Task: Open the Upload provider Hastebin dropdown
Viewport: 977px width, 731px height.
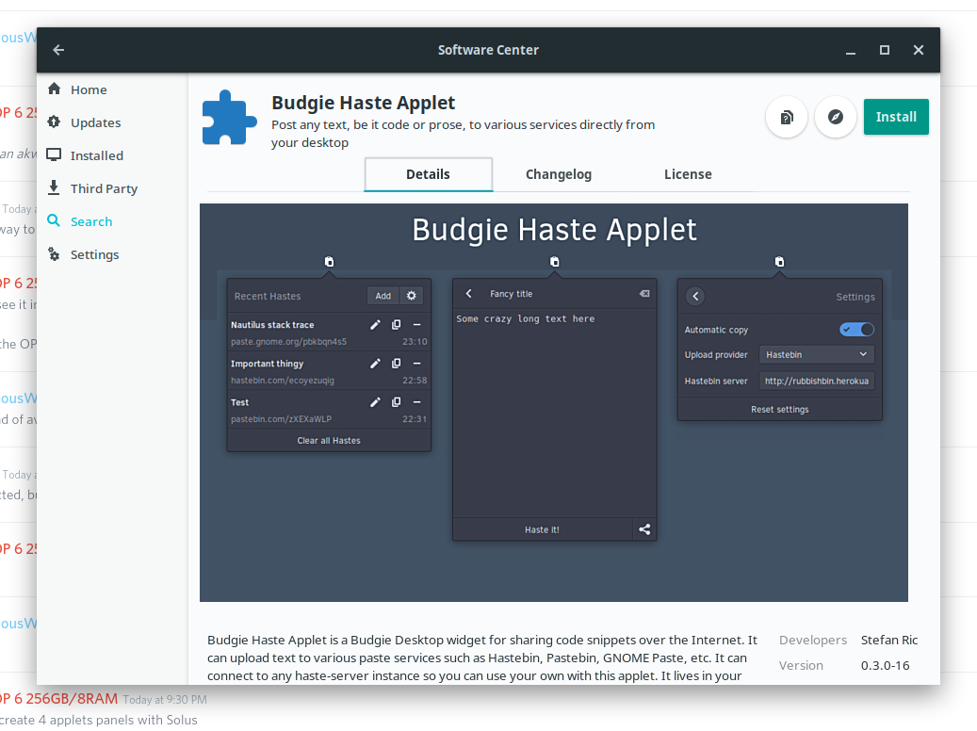Action: point(816,354)
